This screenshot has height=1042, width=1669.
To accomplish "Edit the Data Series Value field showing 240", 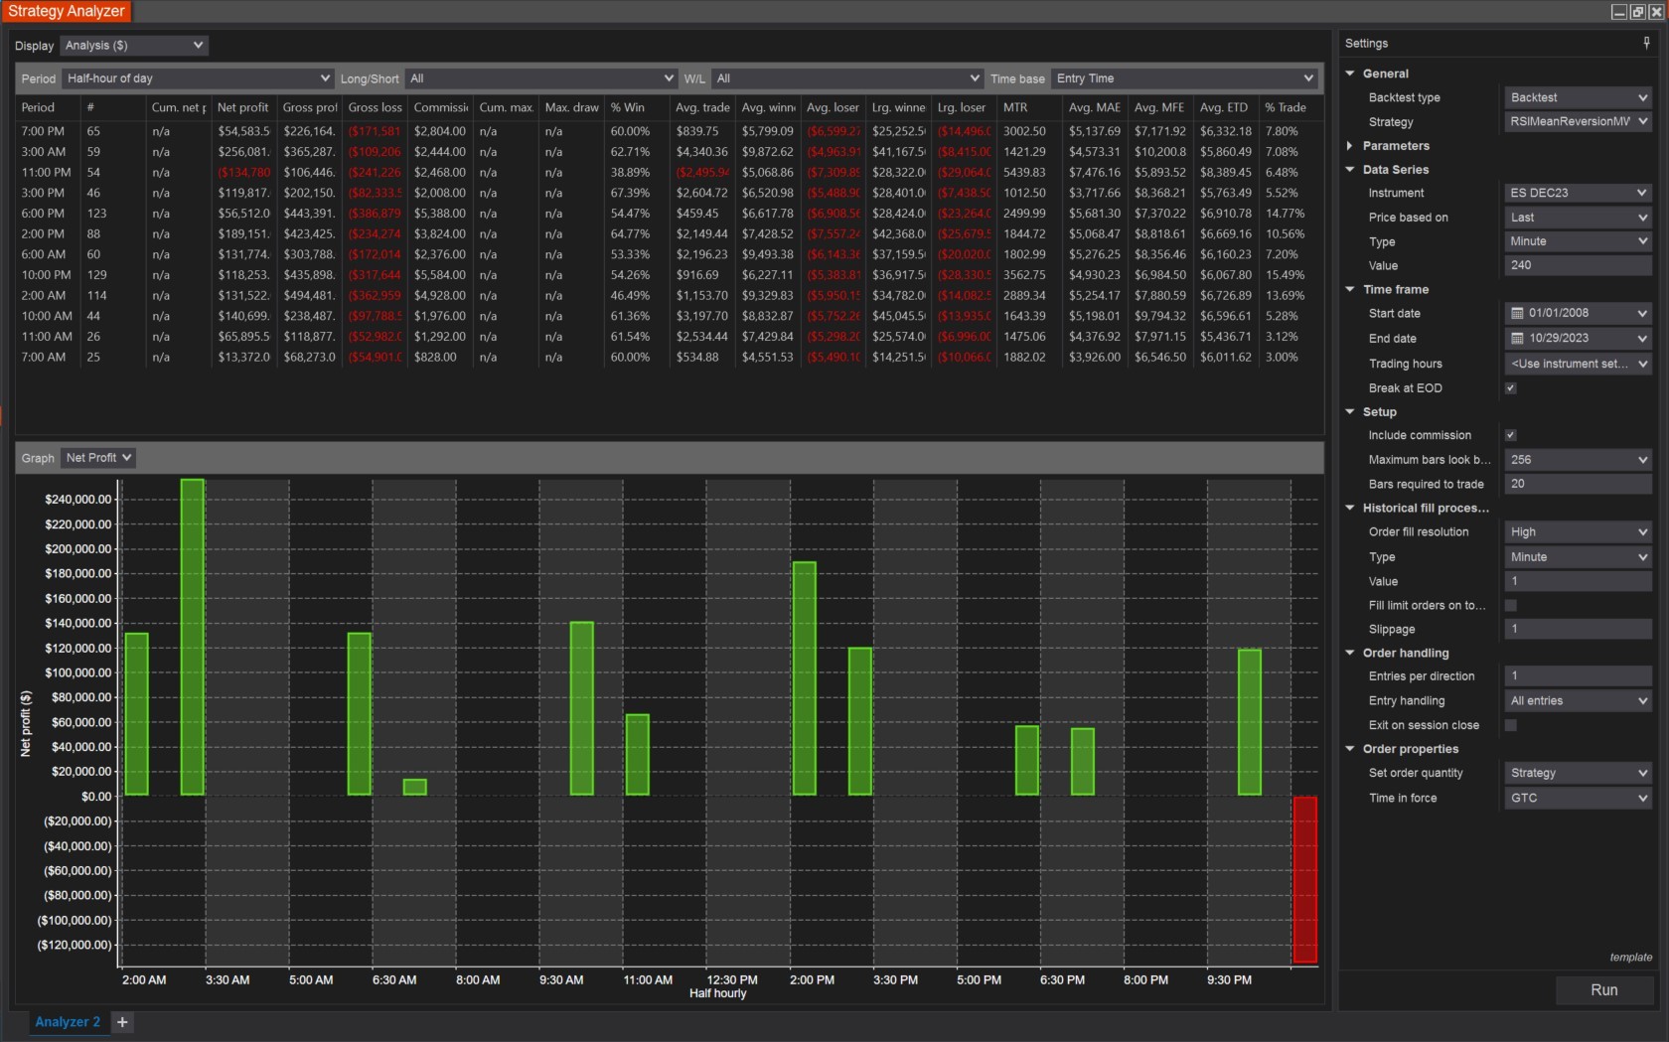I will coord(1579,265).
